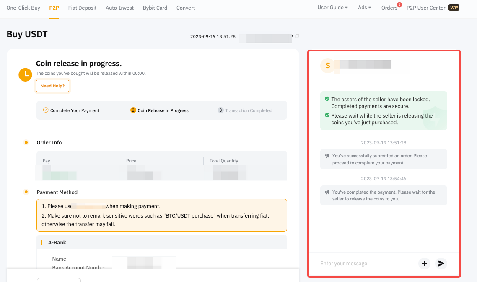Image resolution: width=477 pixels, height=282 pixels.
Task: Click the send message arrow icon
Action: 441,263
